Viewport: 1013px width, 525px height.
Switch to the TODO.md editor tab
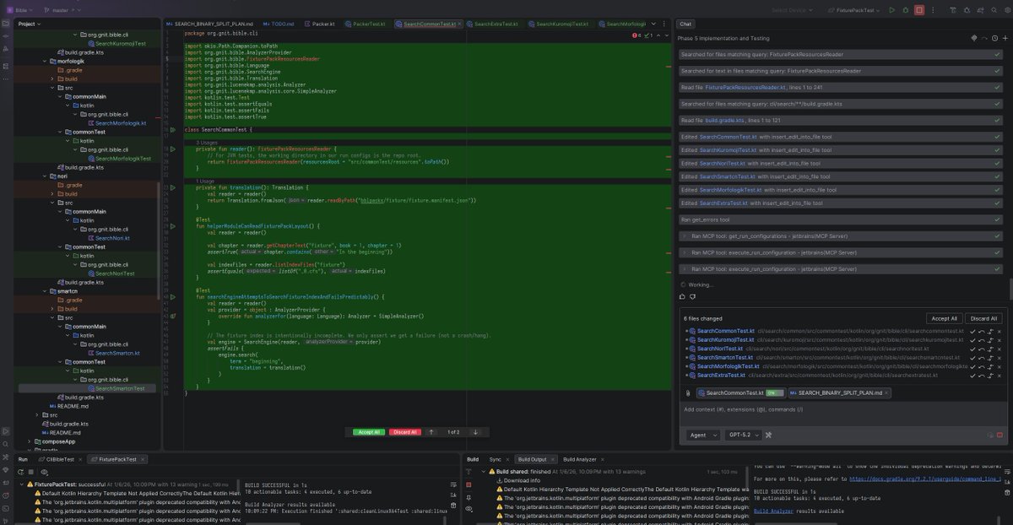click(279, 24)
